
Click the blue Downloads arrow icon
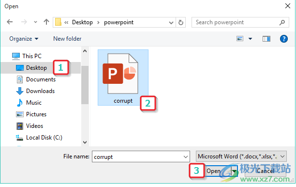point(20,91)
